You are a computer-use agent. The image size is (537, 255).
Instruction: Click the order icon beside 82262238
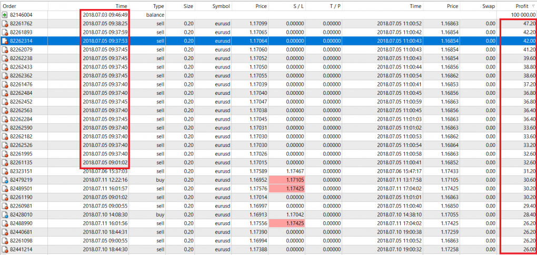(4, 58)
